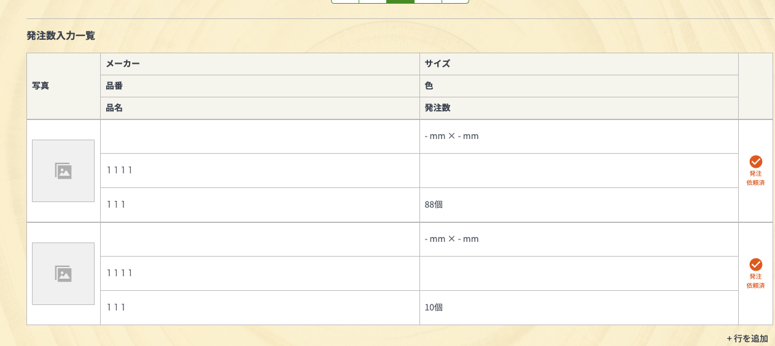Click product name 111 in the 10個 row
The image size is (775, 346).
[116, 307]
